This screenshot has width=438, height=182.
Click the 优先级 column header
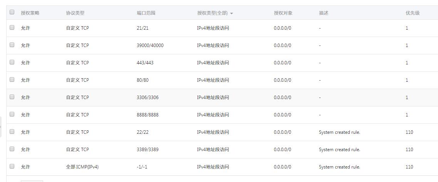(412, 13)
